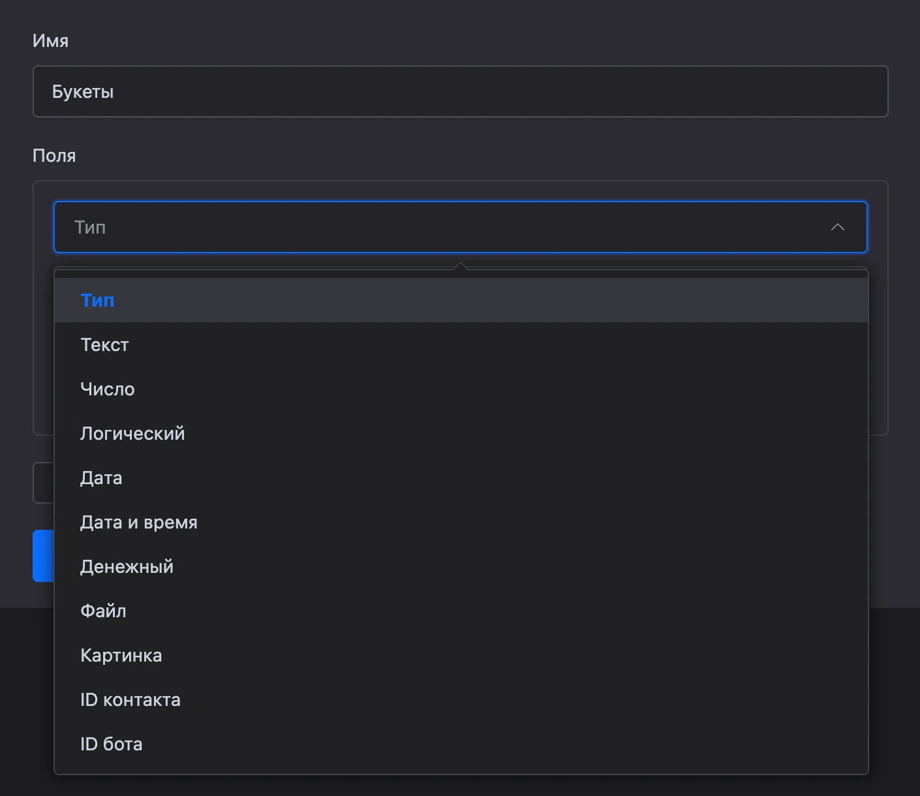Collapse the Тип dropdown using chevron arrow
The width and height of the screenshot is (920, 796).
click(838, 227)
